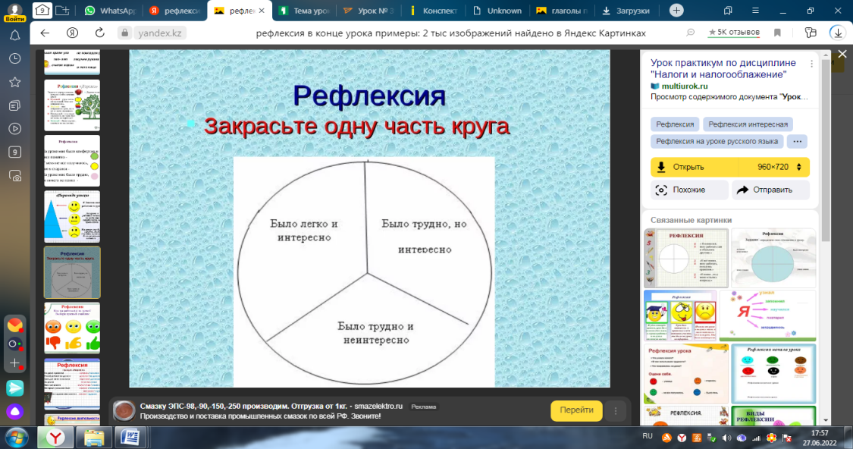Viewport: 853px width, 449px height.
Task: Click the Перейти ad button
Action: [x=576, y=410]
